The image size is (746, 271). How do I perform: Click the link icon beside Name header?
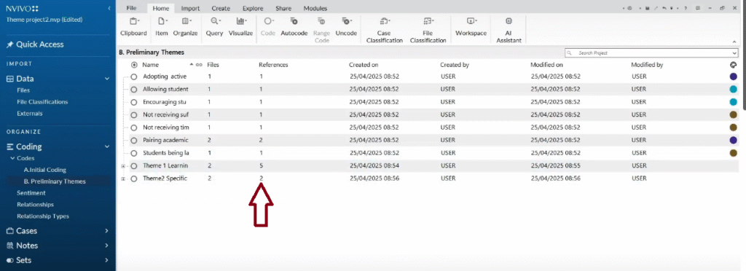click(x=198, y=65)
